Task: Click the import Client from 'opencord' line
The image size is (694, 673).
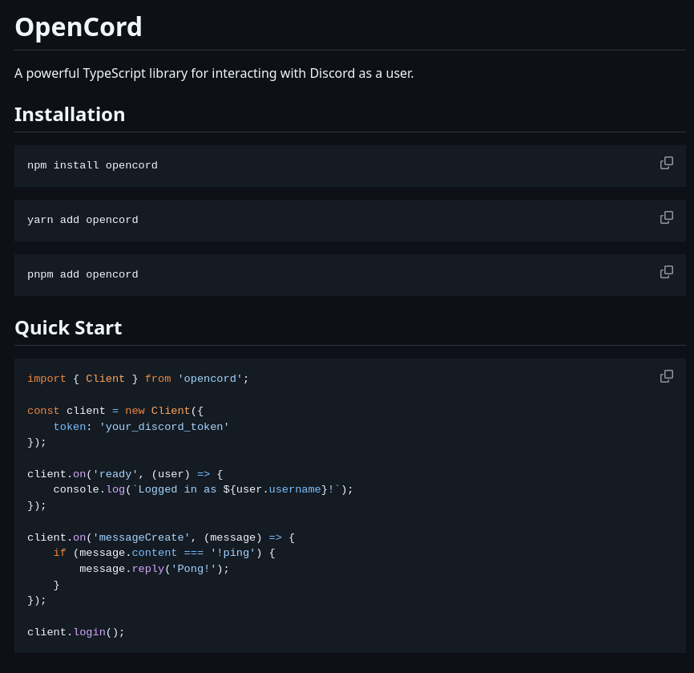Action: pos(138,379)
